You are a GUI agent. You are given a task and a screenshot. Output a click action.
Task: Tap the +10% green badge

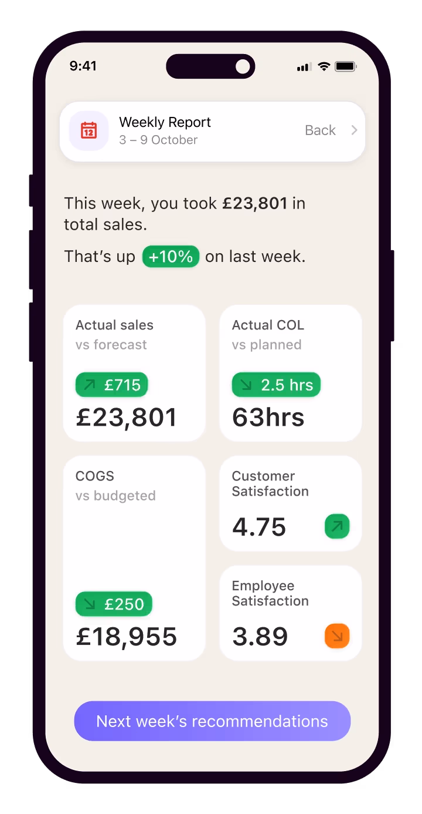pos(171,257)
